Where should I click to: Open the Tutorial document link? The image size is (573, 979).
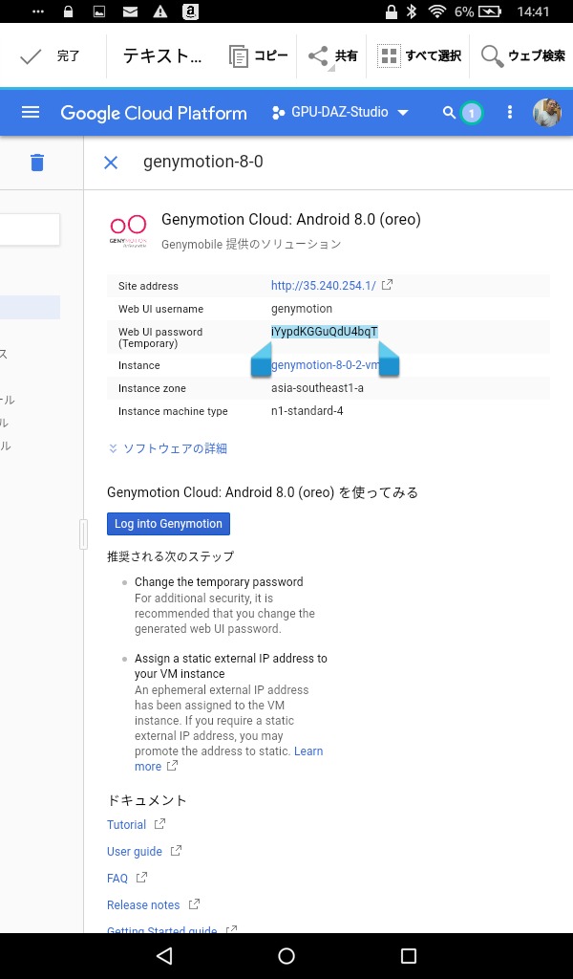click(127, 825)
